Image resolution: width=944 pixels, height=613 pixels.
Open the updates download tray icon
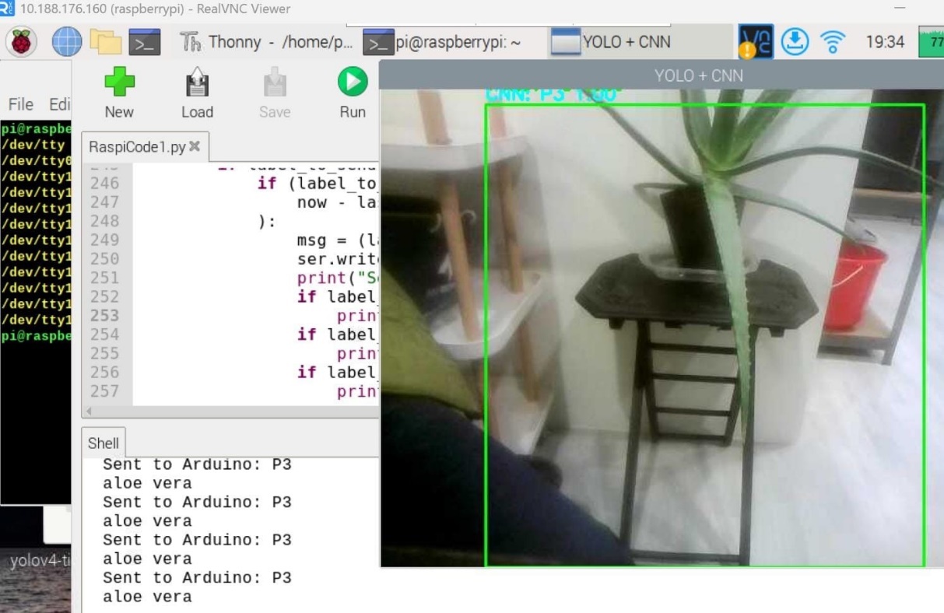click(795, 42)
